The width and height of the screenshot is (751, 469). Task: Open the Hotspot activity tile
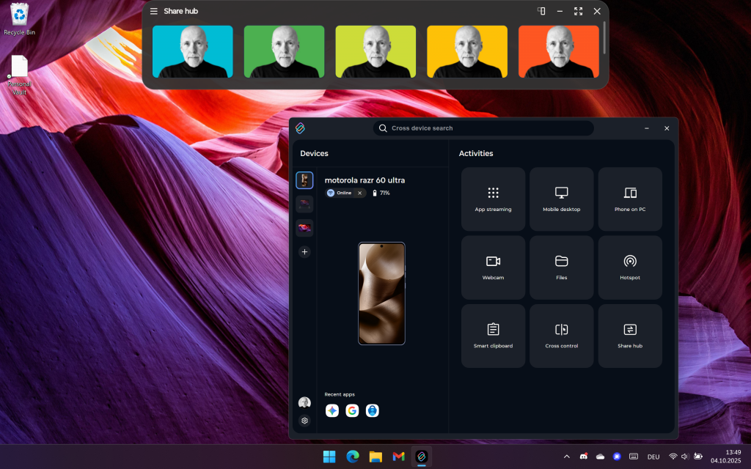coord(630,267)
